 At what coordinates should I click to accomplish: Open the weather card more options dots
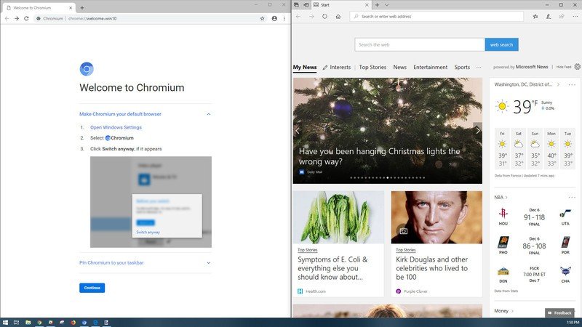[x=572, y=84]
